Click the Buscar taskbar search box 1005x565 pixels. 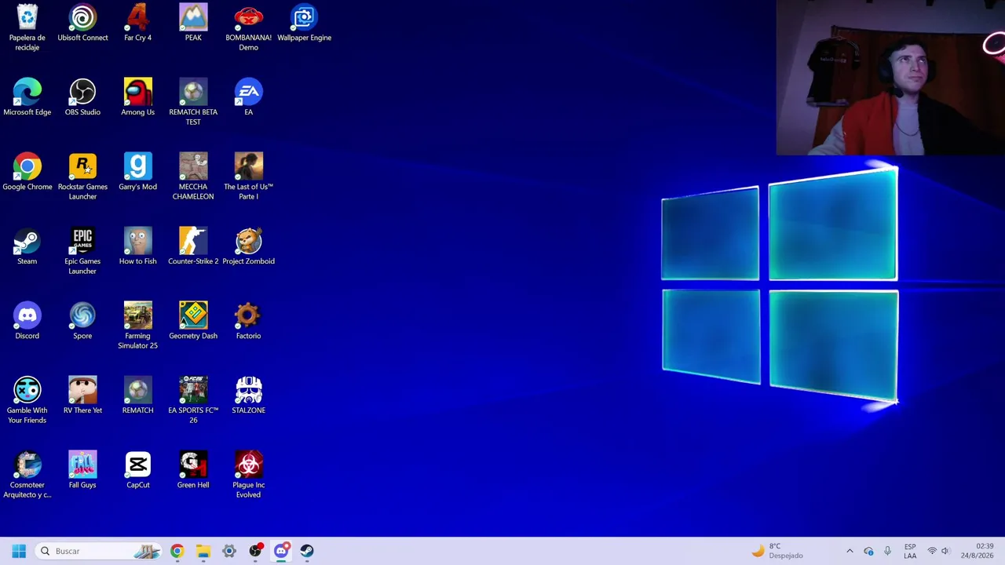click(98, 551)
